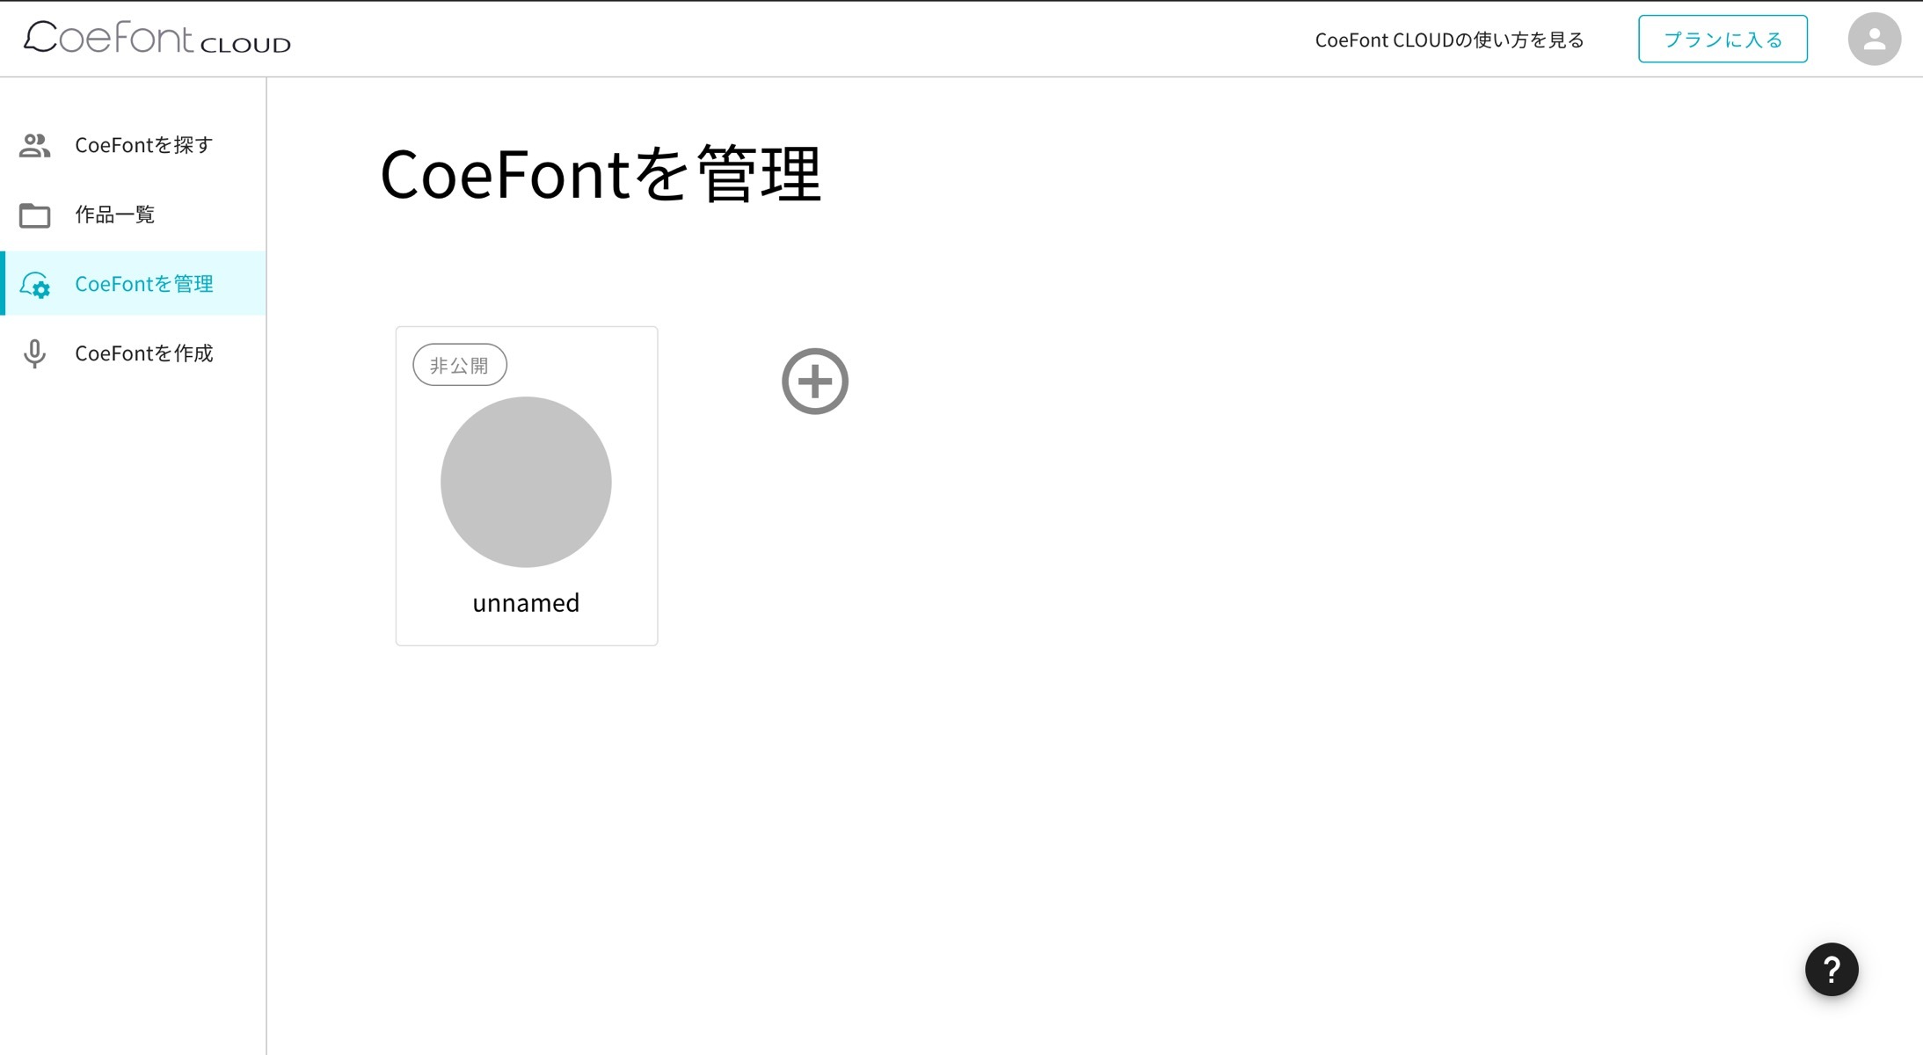Open the user profile avatar icon
Viewport: 1923px width, 1055px height.
point(1874,39)
